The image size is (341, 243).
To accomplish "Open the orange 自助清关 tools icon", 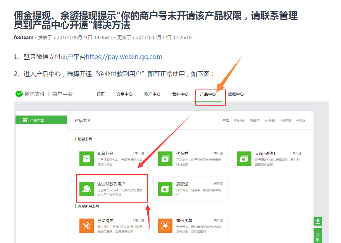I will pos(86,226).
